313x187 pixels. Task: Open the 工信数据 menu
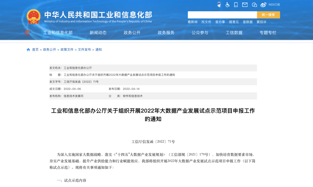pyautogui.click(x=234, y=33)
